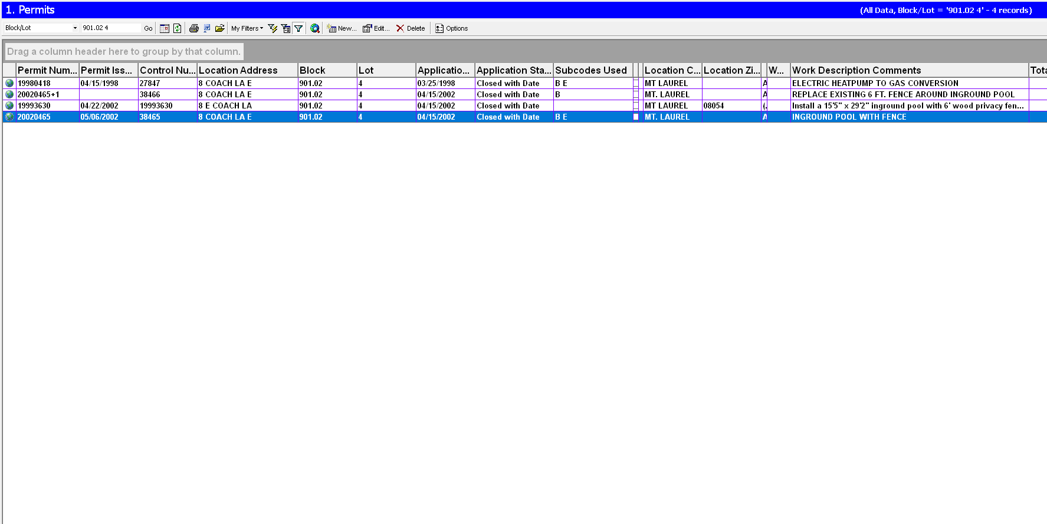Sort by Permit Number column header
This screenshot has width=1047, height=524.
[x=47, y=70]
